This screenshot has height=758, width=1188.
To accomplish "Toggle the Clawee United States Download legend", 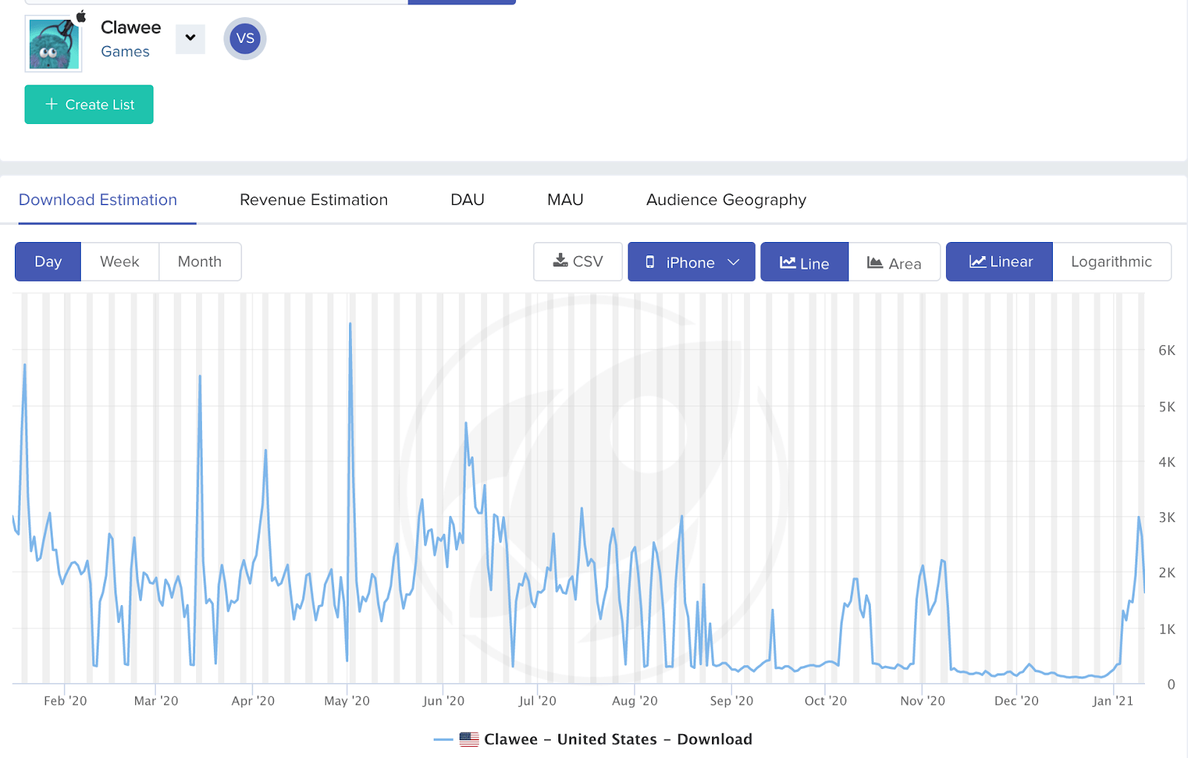I will [593, 739].
